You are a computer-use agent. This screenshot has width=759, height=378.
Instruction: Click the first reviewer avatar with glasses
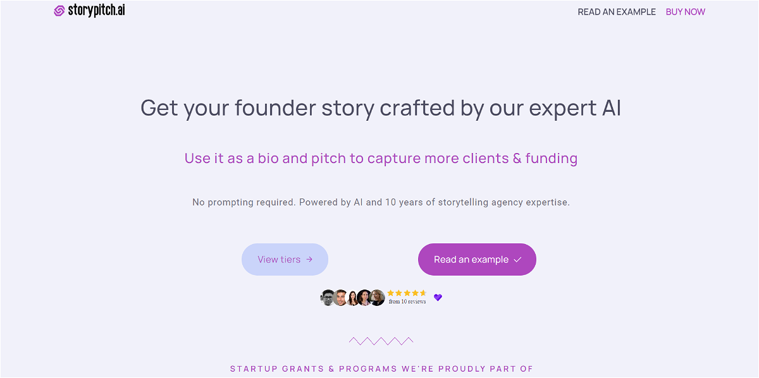pos(328,298)
